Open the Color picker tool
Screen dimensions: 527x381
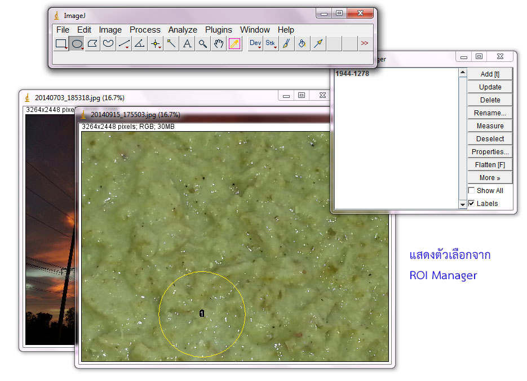point(234,43)
